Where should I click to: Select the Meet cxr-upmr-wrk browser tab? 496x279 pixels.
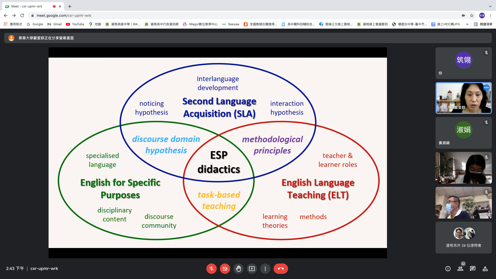27,6
